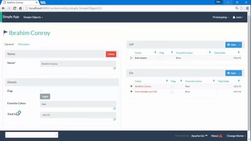Sort On table by Total Sales arrows

click(x=239, y=81)
